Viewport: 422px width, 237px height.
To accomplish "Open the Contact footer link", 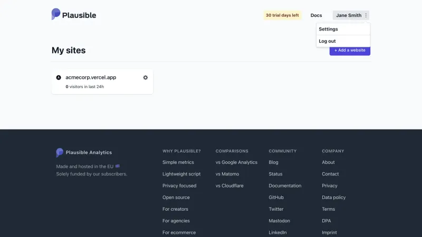I will click(x=330, y=174).
